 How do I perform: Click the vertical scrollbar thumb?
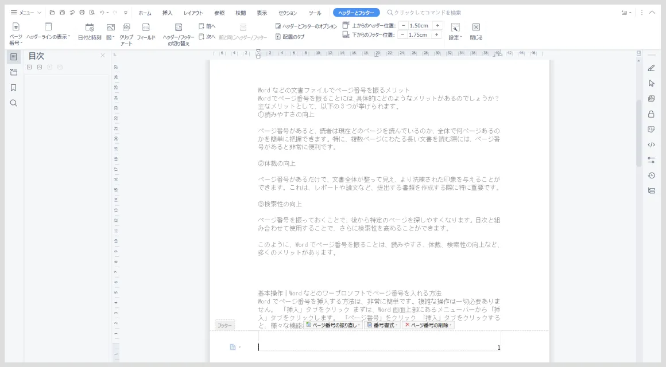[638, 133]
